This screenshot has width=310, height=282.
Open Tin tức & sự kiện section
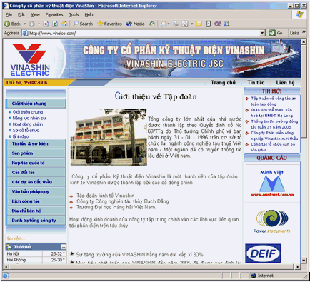coord(36,143)
